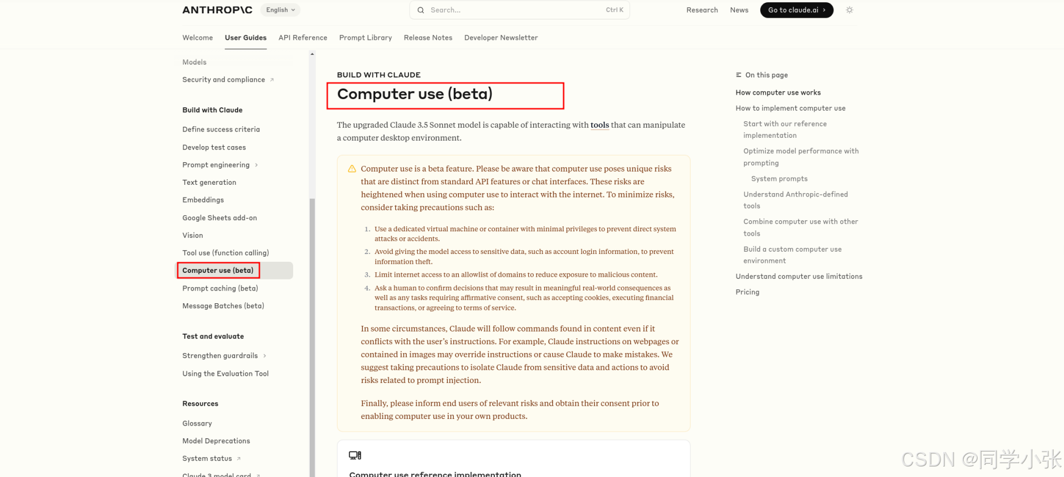
Task: Switch to the Welcome tab
Action: 197,38
